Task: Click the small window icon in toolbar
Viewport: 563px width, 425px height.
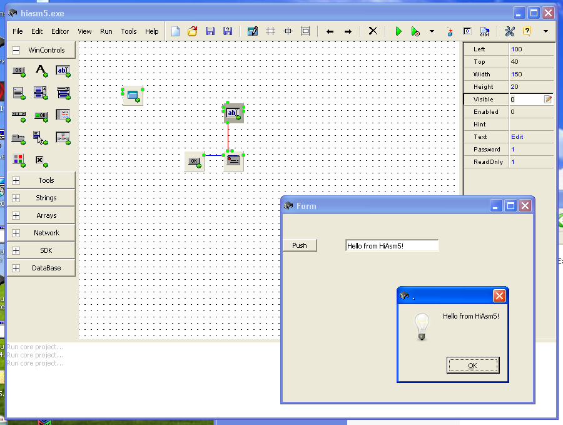Action: click(467, 31)
